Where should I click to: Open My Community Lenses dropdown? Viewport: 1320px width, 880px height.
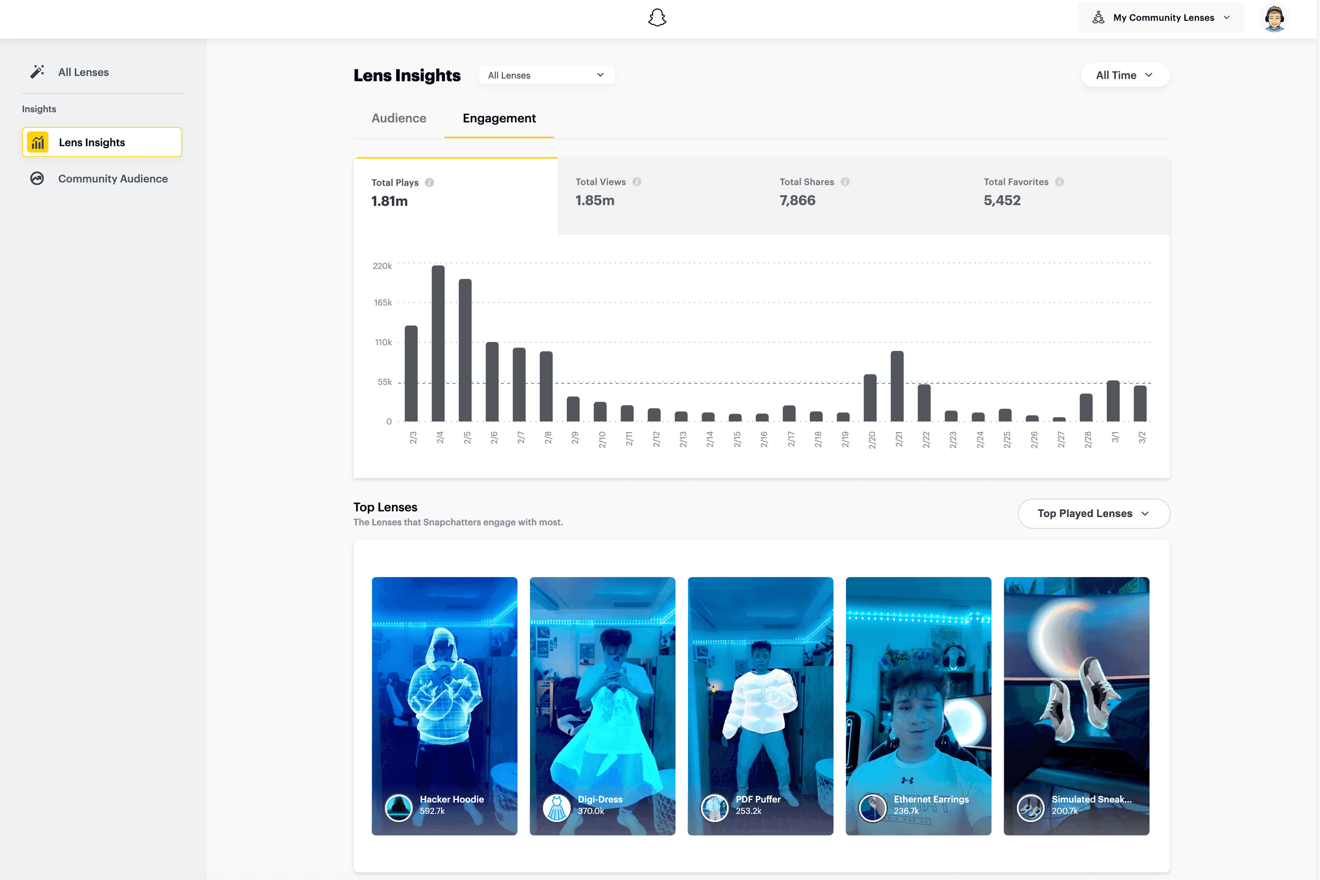coord(1161,18)
